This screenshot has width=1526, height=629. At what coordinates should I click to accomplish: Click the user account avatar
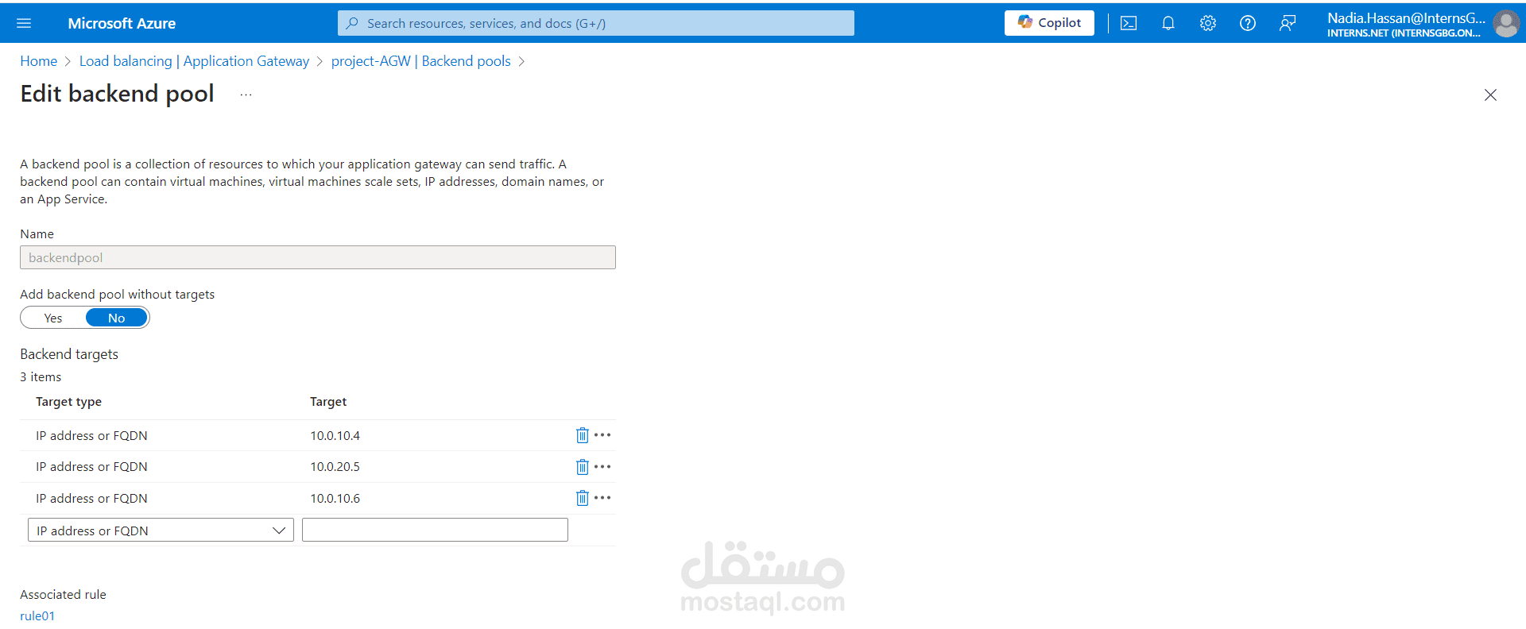point(1506,23)
